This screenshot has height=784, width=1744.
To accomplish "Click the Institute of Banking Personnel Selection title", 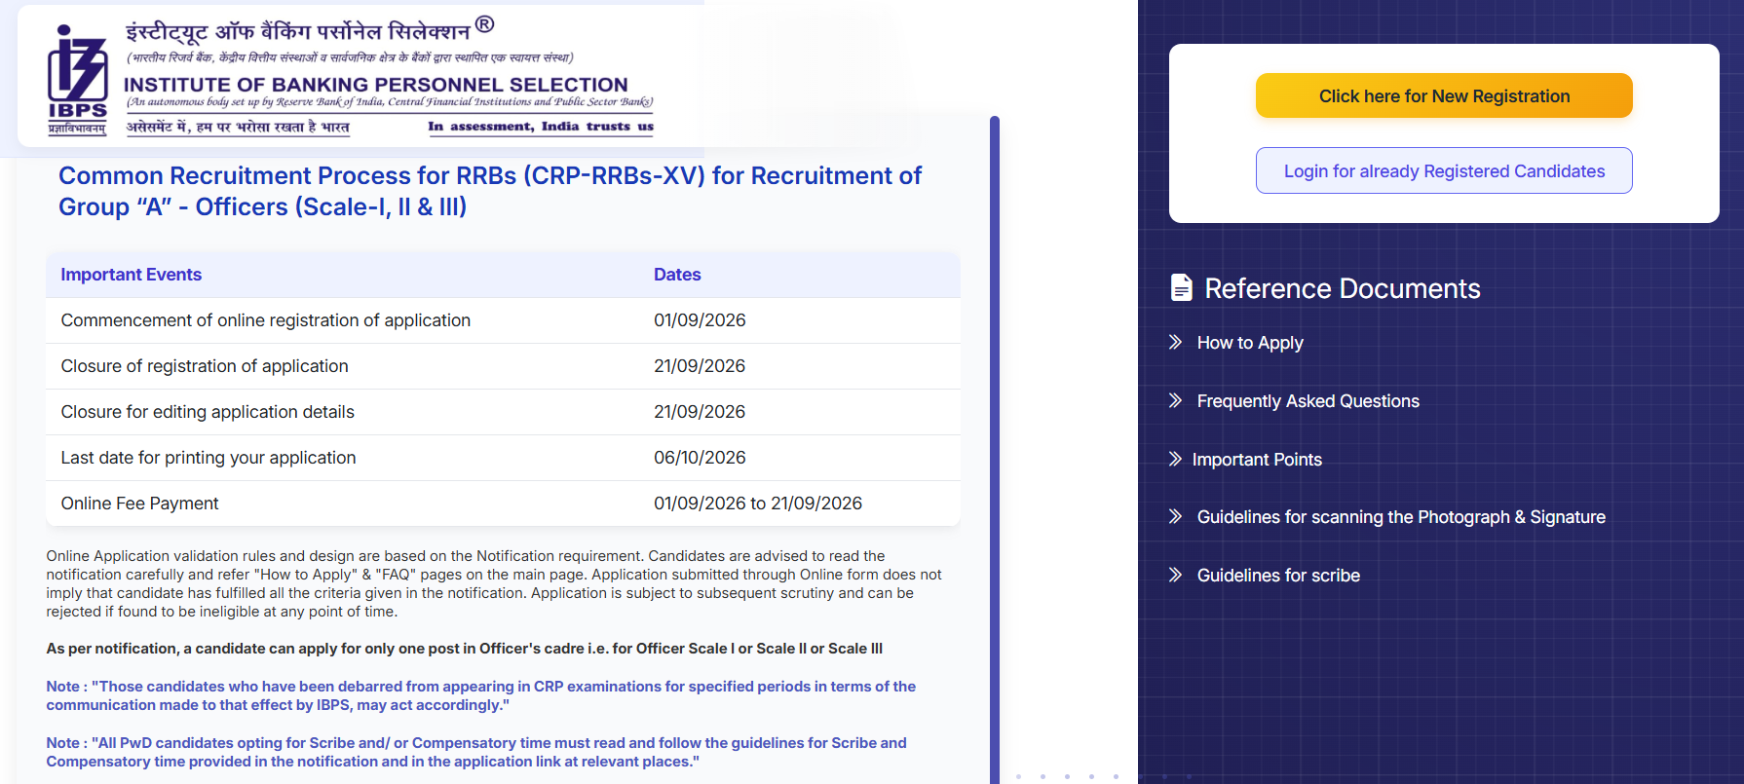I will coord(376,85).
